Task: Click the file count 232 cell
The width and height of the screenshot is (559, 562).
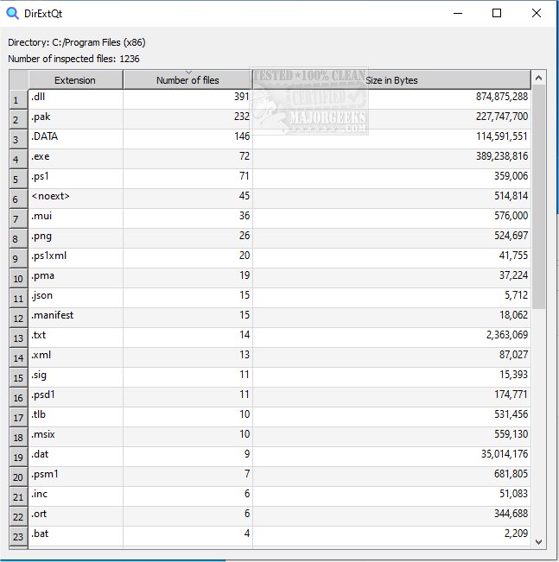Action: 188,119
